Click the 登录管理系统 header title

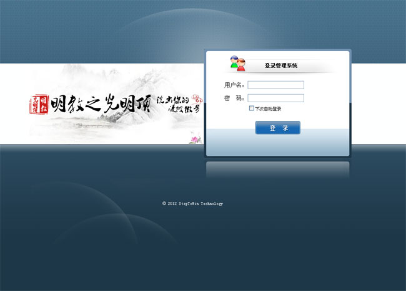(281, 65)
